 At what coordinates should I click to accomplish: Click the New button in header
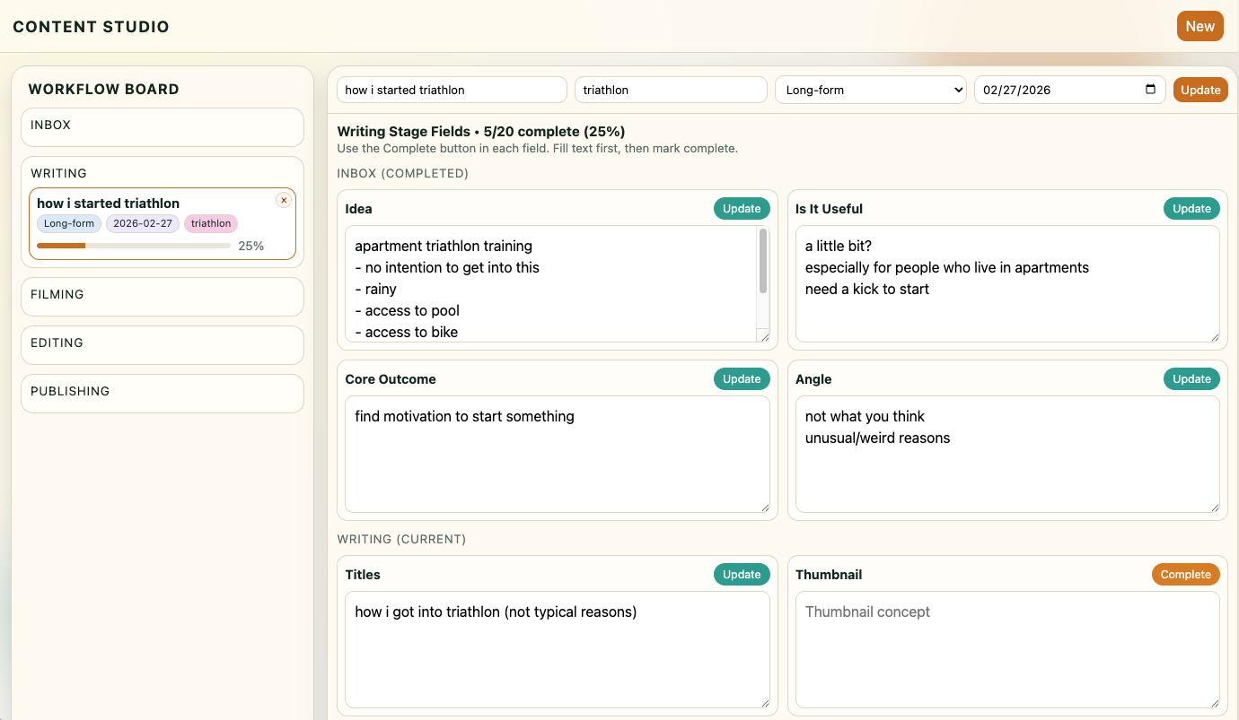point(1199,26)
